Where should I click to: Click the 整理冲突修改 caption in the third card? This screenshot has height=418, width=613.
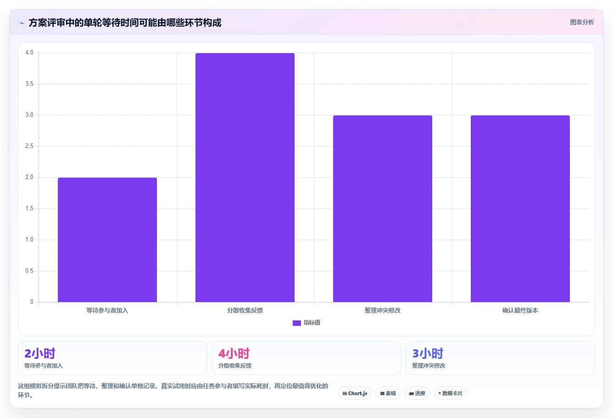coord(429,366)
